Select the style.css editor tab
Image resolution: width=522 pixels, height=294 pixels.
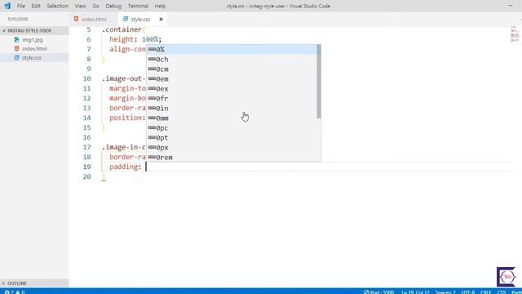tap(140, 20)
